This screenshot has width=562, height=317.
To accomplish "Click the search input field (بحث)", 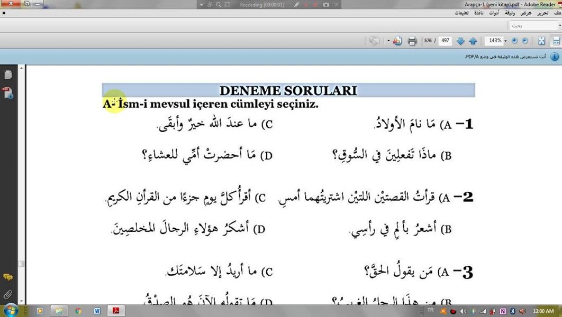I will pyautogui.click(x=533, y=25).
